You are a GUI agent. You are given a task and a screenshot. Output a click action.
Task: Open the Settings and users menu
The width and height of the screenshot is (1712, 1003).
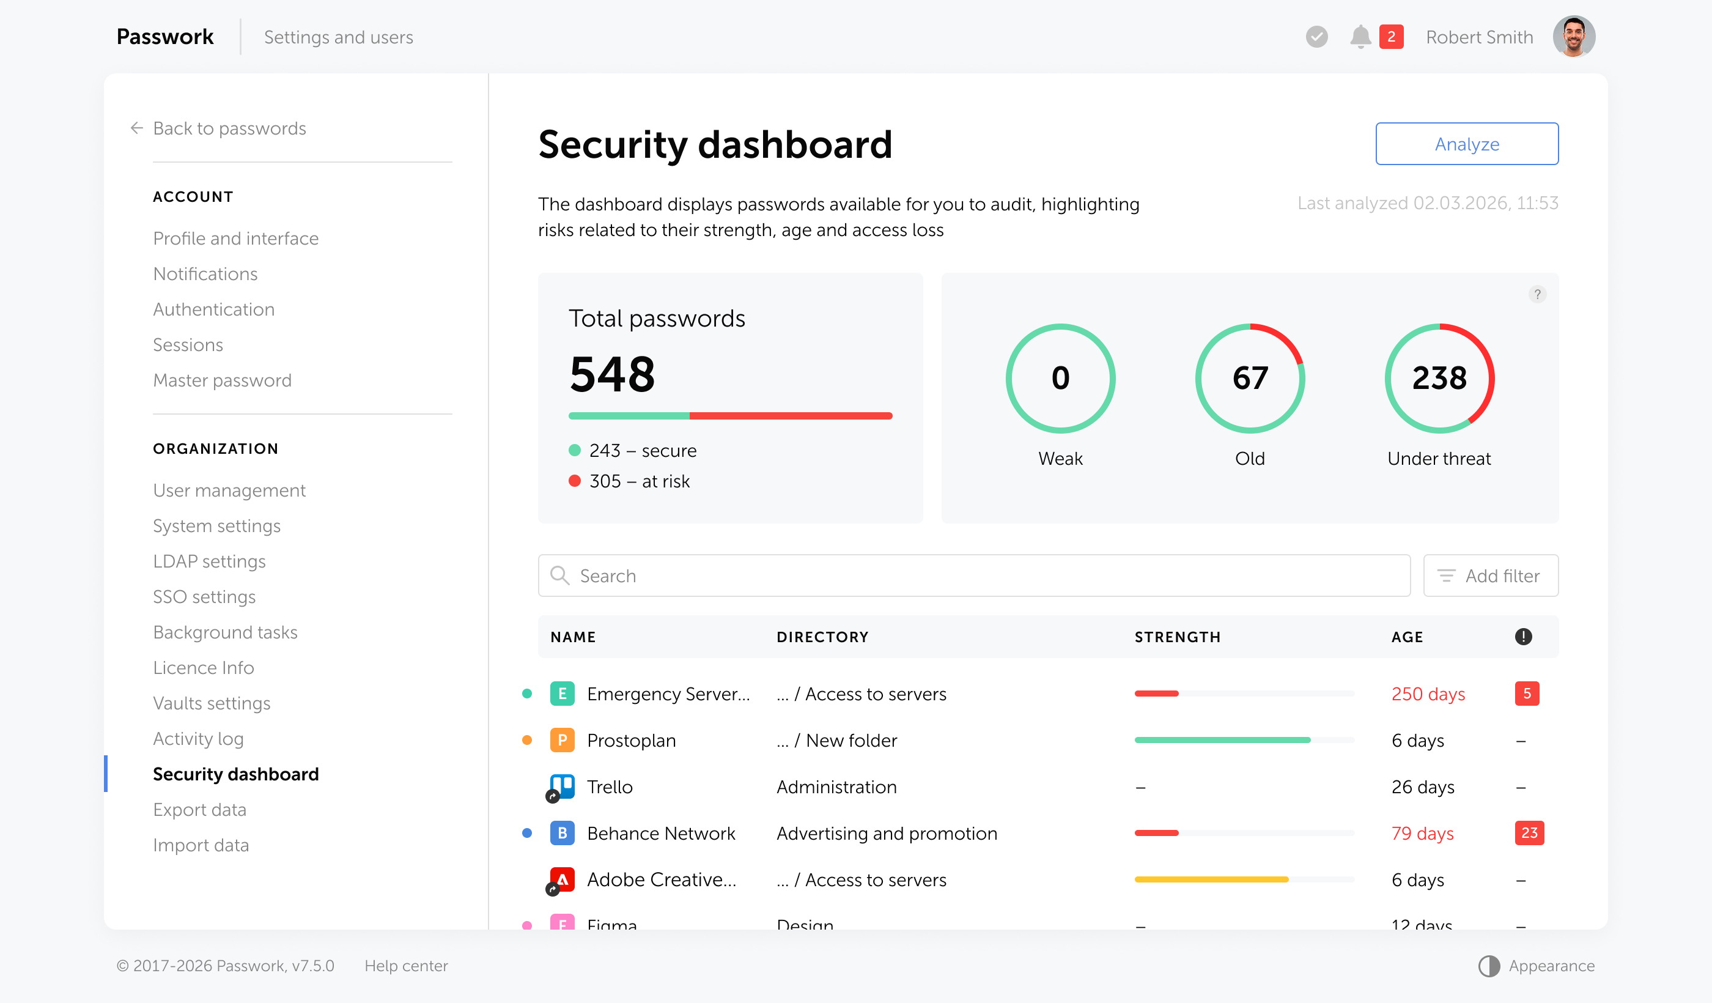[x=338, y=37]
